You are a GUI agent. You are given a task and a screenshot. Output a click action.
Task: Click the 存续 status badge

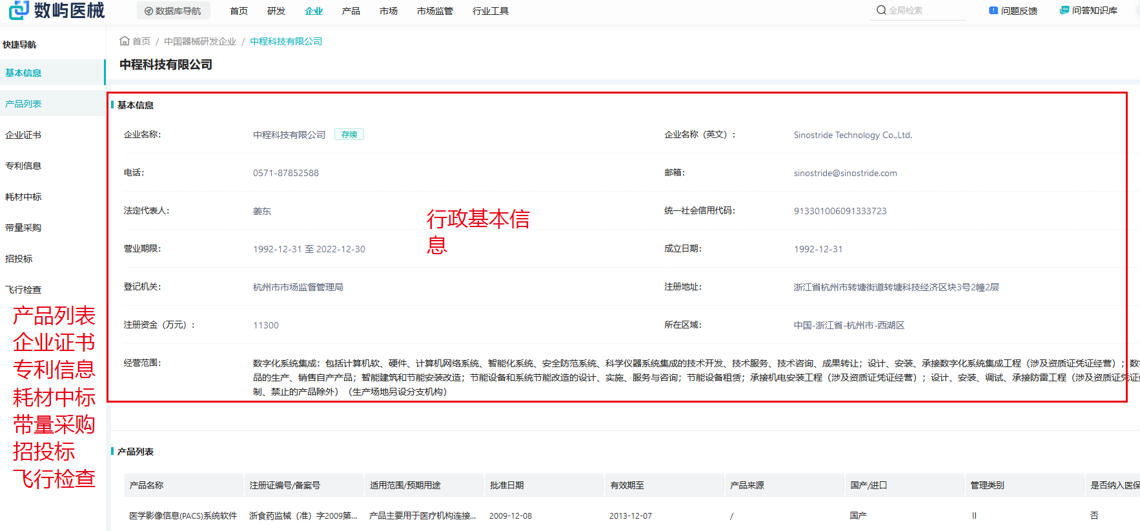click(x=349, y=134)
